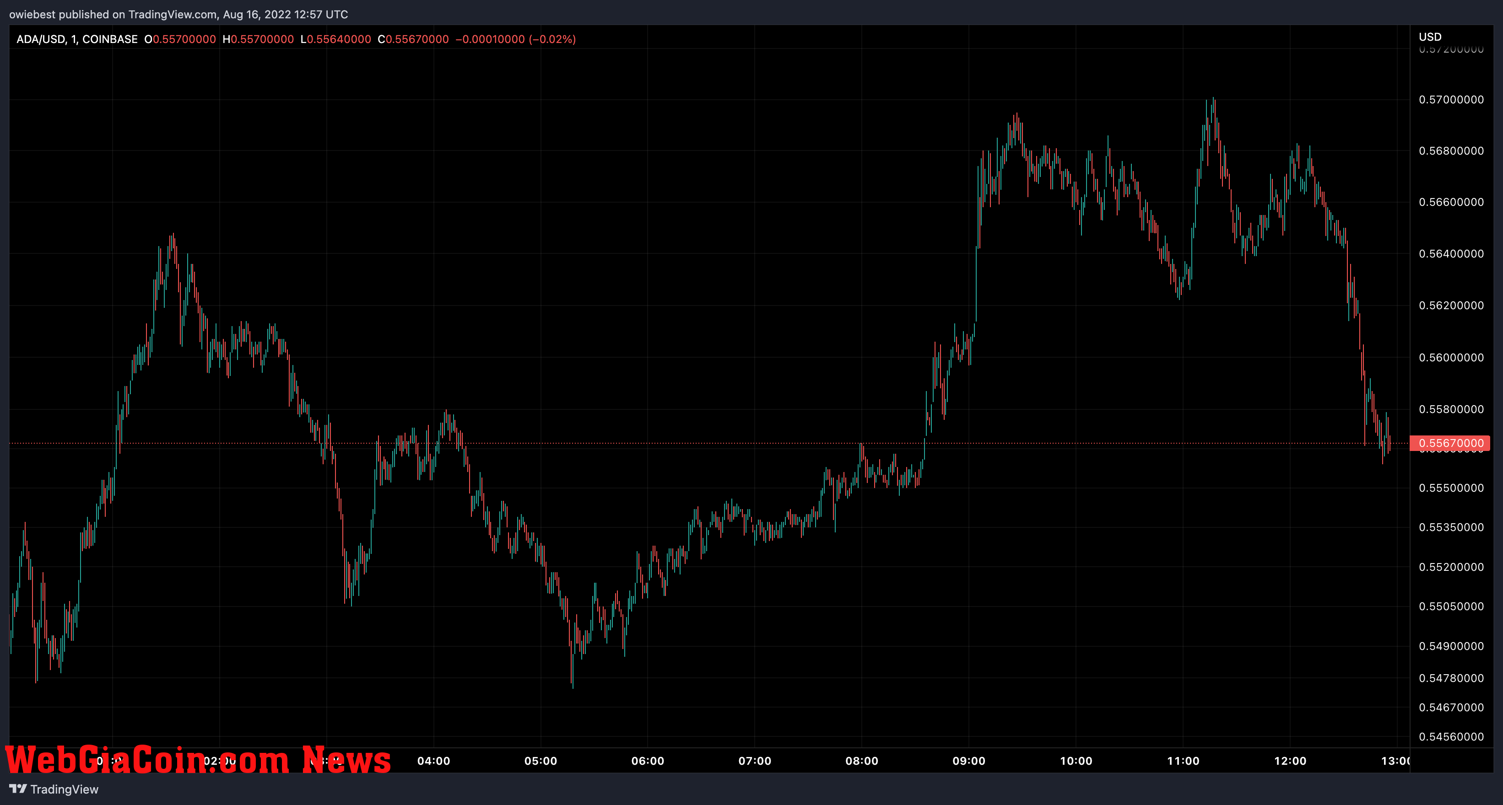Screen dimensions: 1503x805
Task: Click the 0.56200000 price axis label
Action: (x=1451, y=306)
